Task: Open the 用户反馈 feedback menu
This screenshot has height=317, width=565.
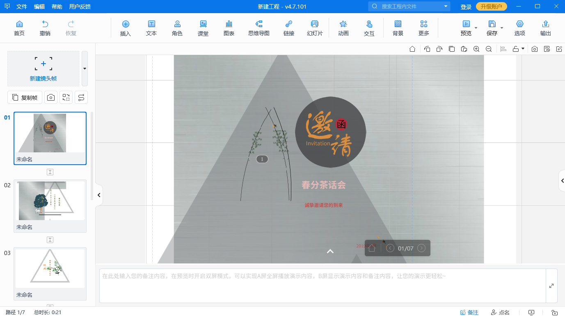Action: click(80, 7)
